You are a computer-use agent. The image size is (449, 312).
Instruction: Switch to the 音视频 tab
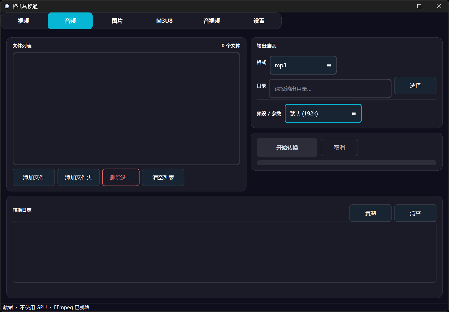pyautogui.click(x=212, y=21)
